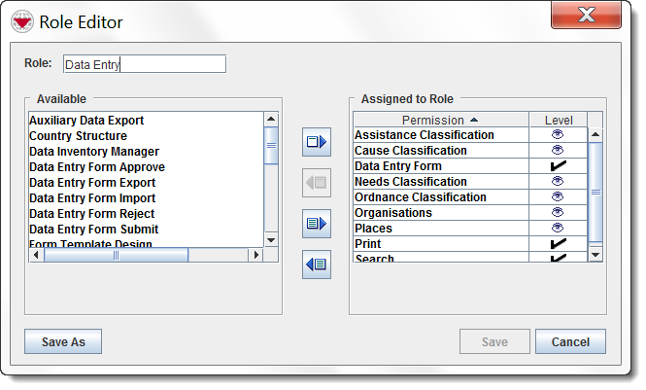Screen dimensions: 646x390
Task: Toggle the Cause Classification eye level icon
Action: (x=558, y=151)
